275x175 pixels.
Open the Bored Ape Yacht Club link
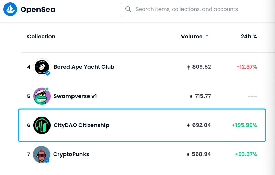tap(84, 67)
